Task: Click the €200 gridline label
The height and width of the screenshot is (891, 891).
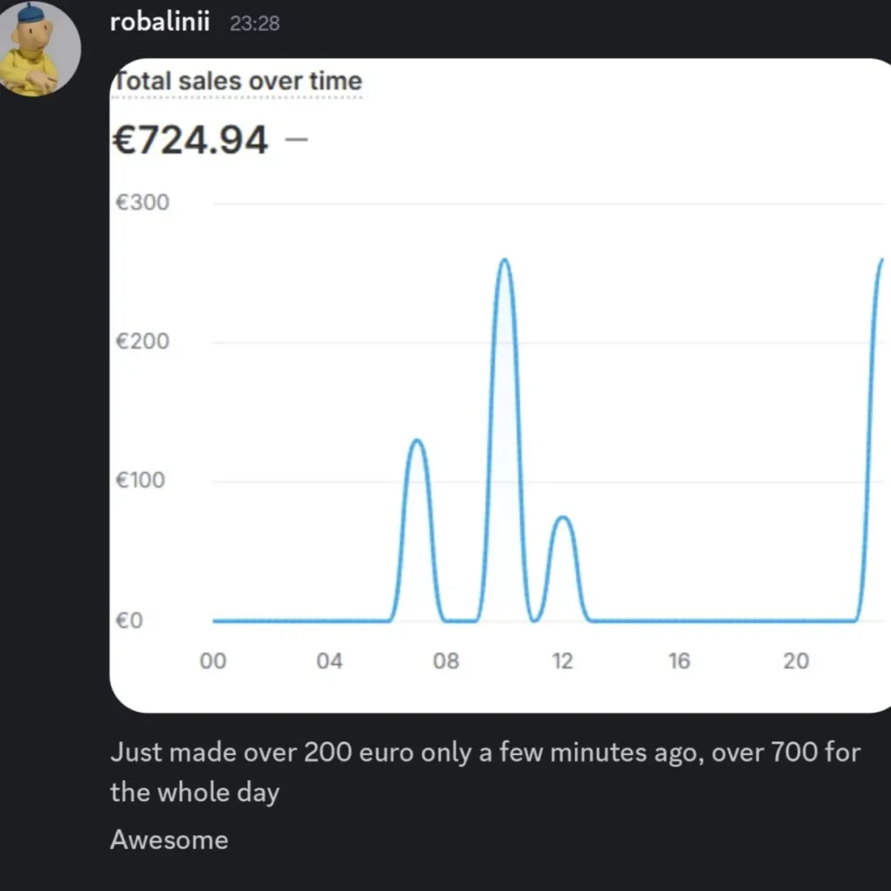Action: pyautogui.click(x=143, y=341)
